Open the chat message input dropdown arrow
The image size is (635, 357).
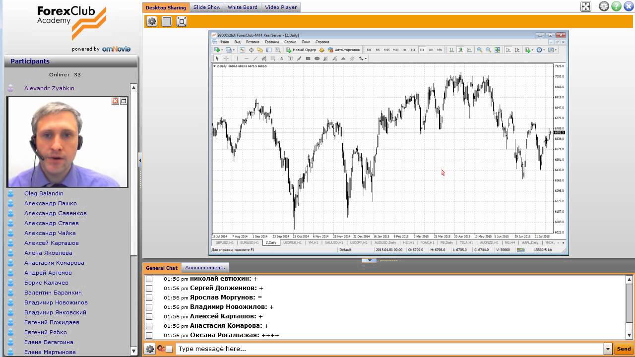[x=608, y=349]
